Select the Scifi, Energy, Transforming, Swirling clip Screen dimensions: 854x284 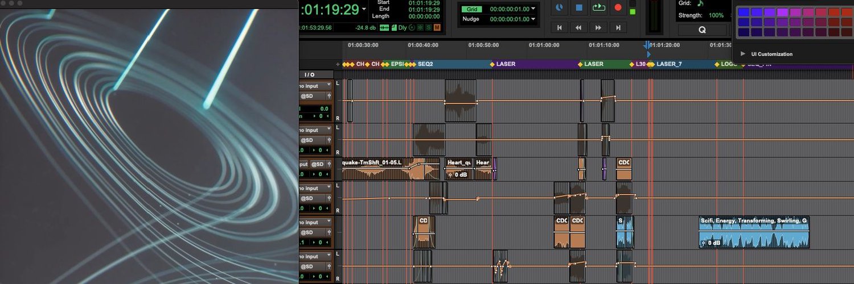[x=754, y=232]
